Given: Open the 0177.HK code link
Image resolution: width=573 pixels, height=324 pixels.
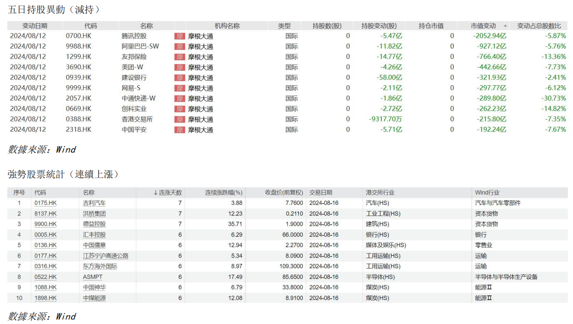Looking at the screenshot, I should (46, 256).
